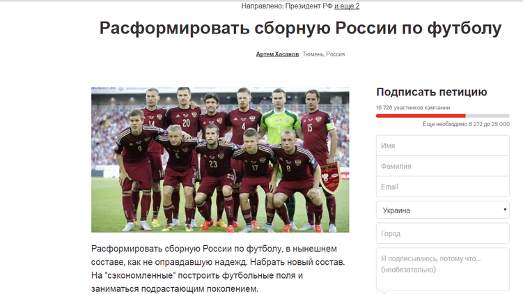
Task: Click the 'Тюмень, Россия' location text
Action: (324, 54)
